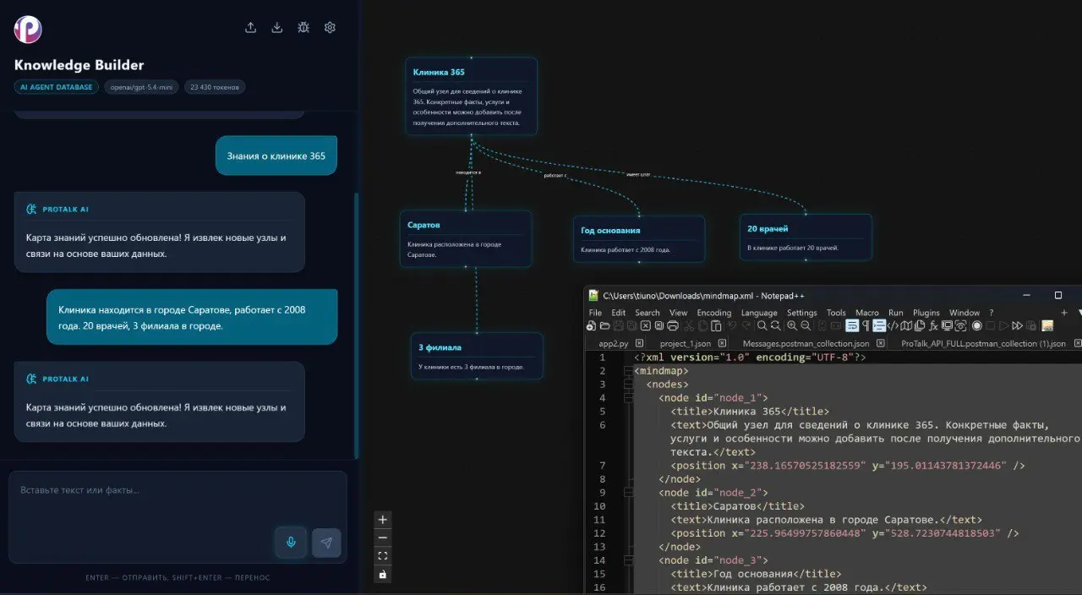The height and width of the screenshot is (595, 1082).
Task: Click Print icon in Notepad++ toolbar
Action: click(x=673, y=325)
